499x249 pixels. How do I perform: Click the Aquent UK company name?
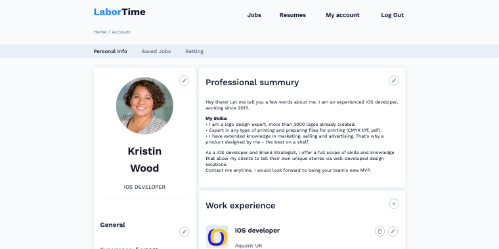[x=248, y=246]
